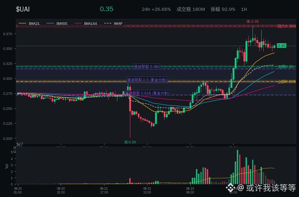Image resolution: width=299 pixels, height=197 pixels.
Task: Click the 08-23 09:00 time label
Action: click(x=190, y=190)
